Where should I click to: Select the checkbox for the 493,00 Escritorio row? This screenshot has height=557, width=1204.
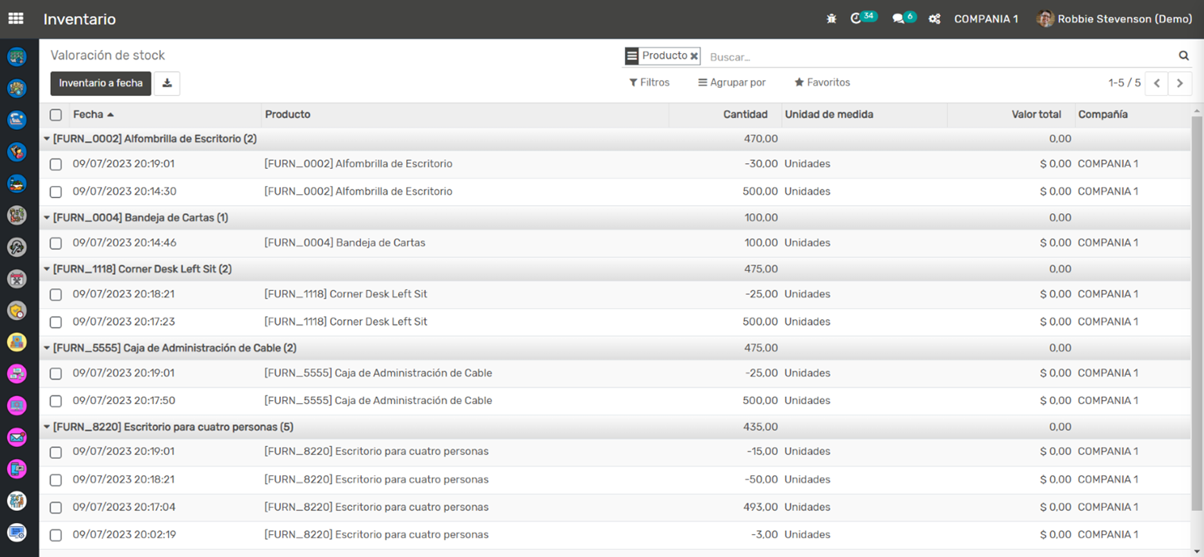tap(56, 508)
